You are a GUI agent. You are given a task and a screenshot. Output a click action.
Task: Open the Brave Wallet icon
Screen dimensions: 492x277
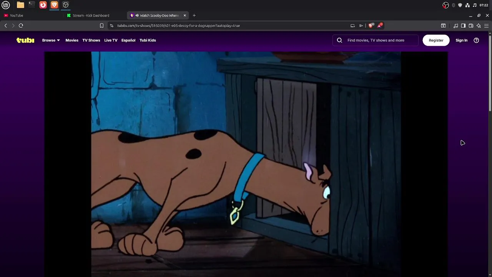pyautogui.click(x=471, y=26)
